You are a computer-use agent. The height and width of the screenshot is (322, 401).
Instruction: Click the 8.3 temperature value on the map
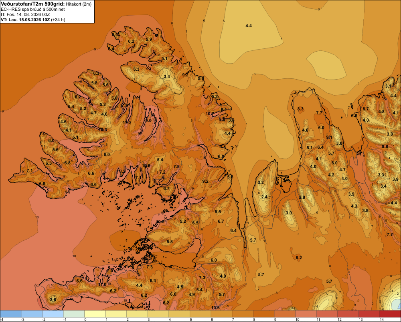[300, 109]
